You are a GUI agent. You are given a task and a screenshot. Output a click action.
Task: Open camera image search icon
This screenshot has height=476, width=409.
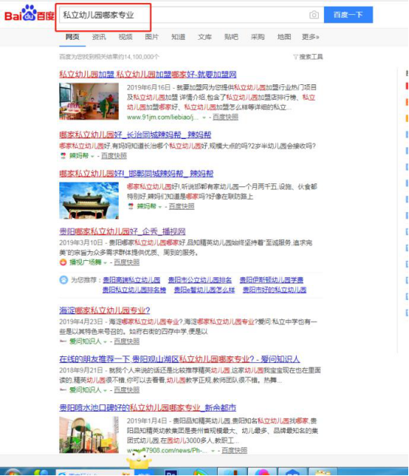[x=314, y=15]
